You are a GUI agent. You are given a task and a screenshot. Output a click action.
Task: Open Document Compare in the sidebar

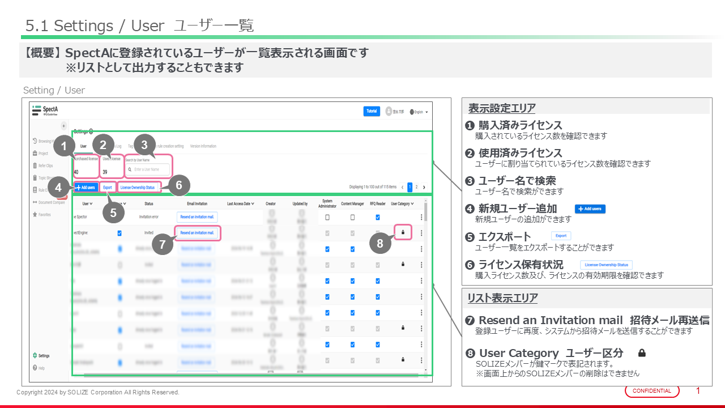(50, 202)
